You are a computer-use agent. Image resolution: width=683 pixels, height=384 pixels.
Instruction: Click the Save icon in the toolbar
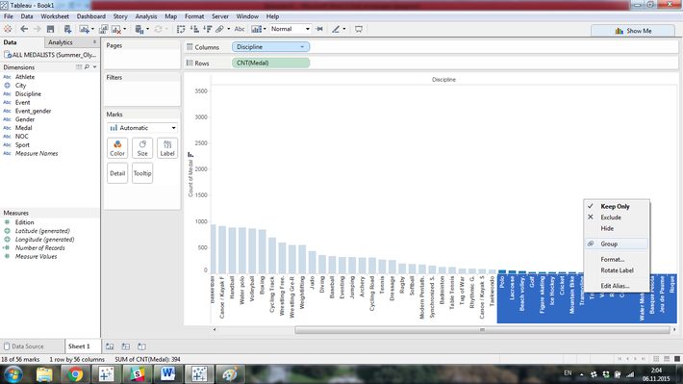(x=51, y=29)
